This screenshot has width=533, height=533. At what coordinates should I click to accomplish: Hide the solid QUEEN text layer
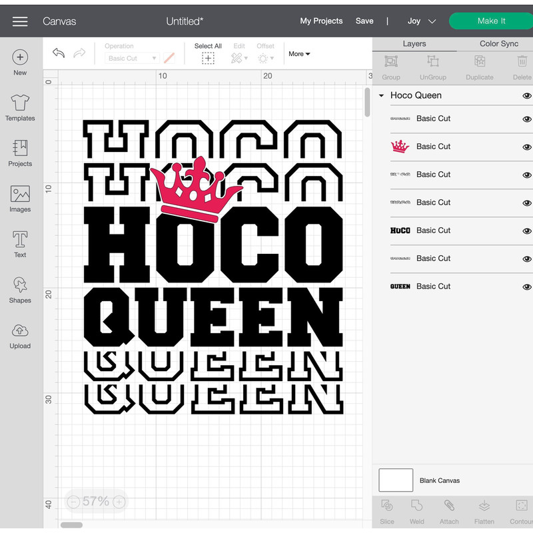(x=527, y=287)
